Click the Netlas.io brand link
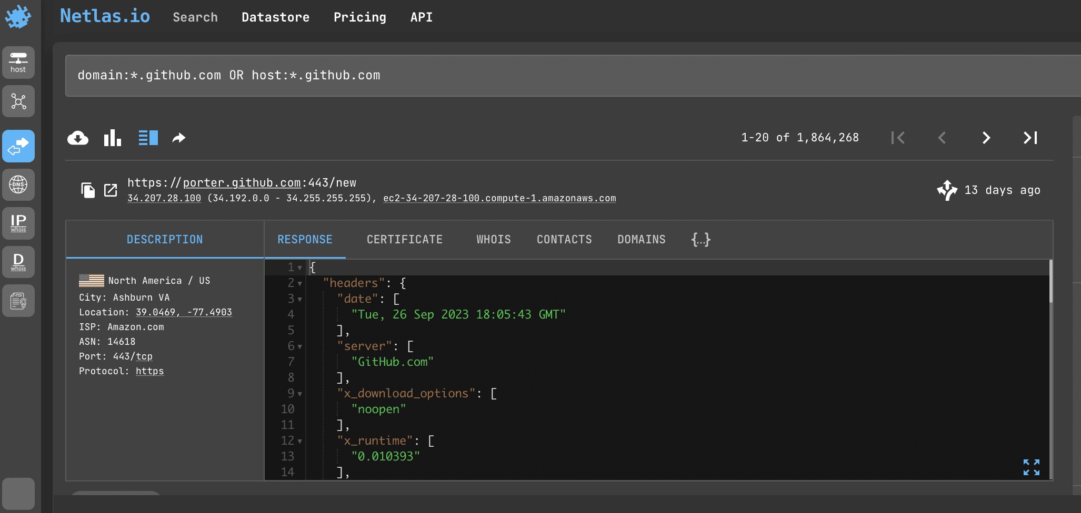 (105, 16)
